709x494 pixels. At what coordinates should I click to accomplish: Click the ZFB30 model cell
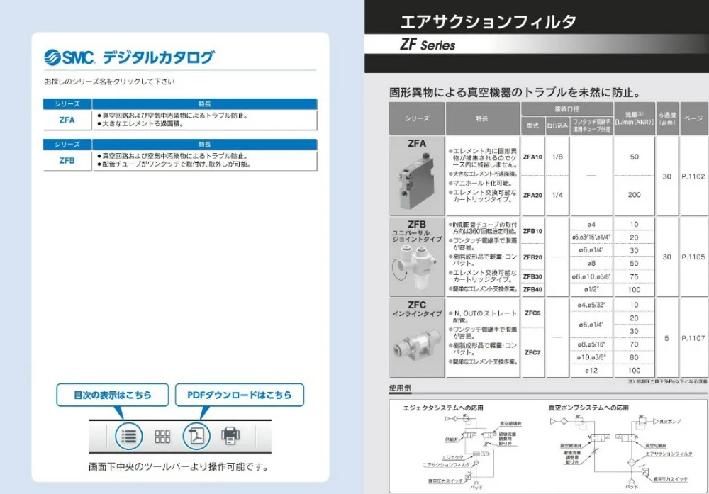click(532, 276)
